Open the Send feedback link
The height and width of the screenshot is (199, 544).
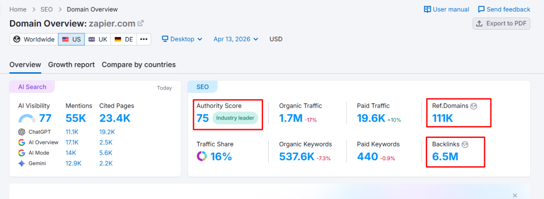(x=504, y=10)
